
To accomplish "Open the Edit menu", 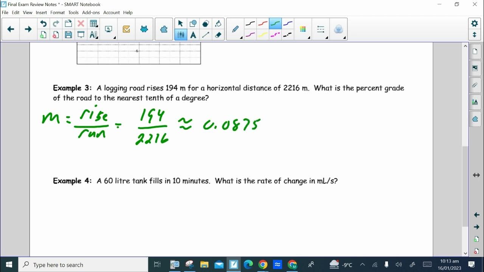I will tap(16, 12).
